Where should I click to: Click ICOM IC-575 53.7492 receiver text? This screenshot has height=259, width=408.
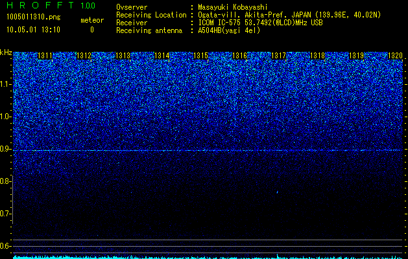(260, 23)
